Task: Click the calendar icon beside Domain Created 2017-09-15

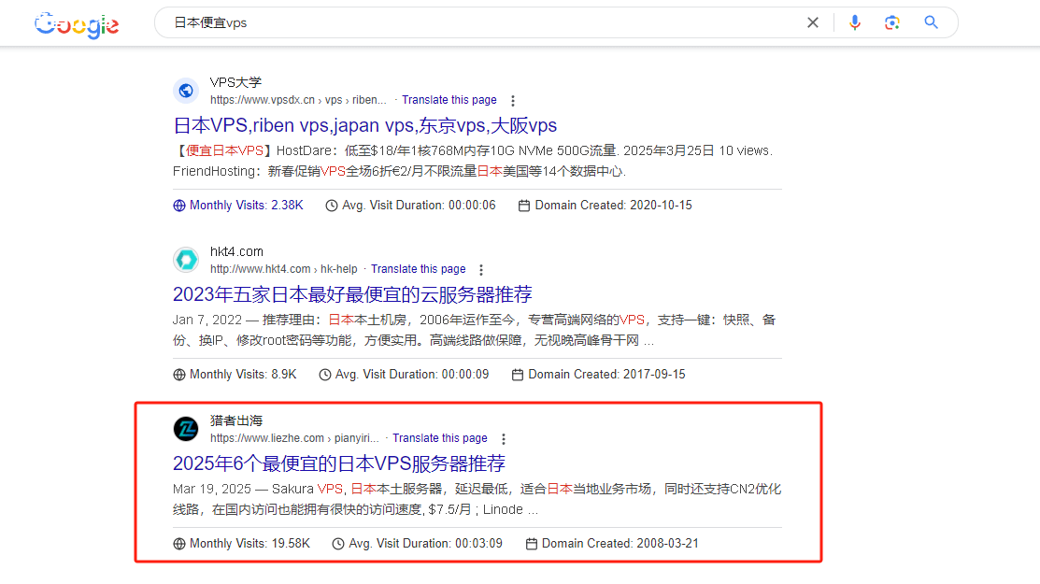Action: pyautogui.click(x=518, y=375)
